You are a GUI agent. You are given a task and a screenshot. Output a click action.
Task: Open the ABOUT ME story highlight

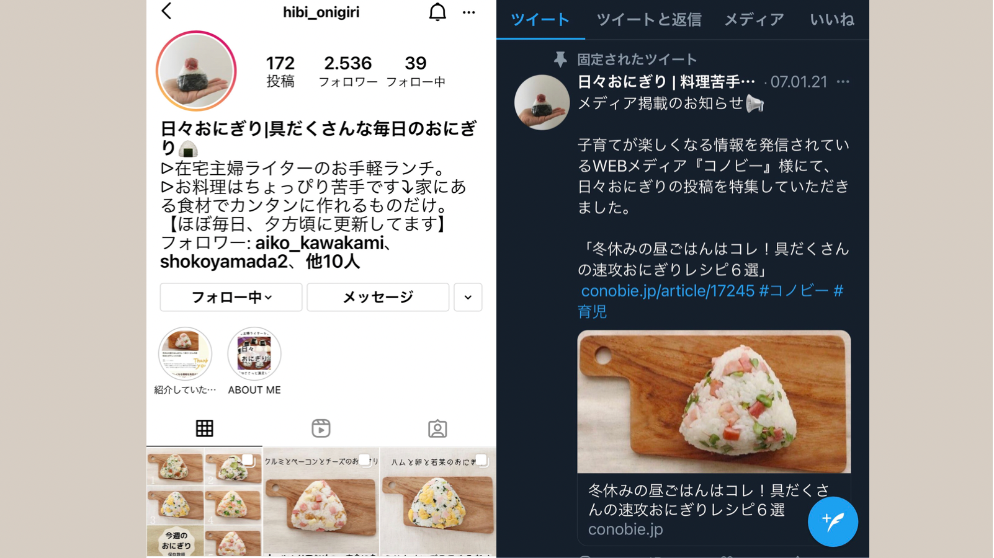point(254,361)
